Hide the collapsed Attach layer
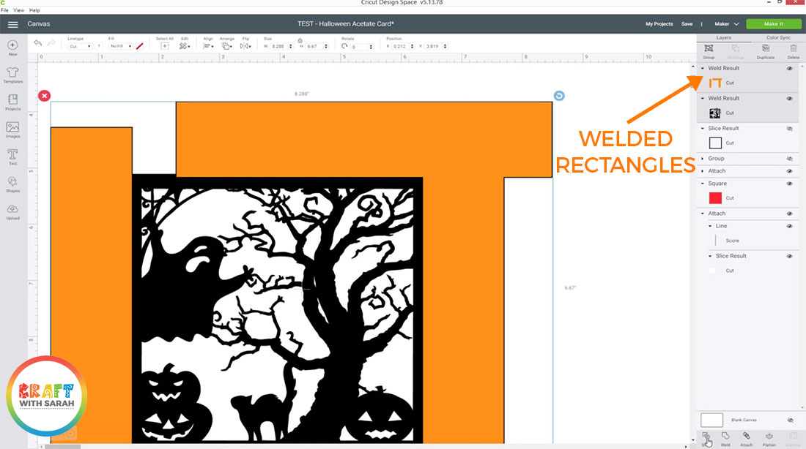Viewport: 806px width, 449px height. [x=790, y=171]
